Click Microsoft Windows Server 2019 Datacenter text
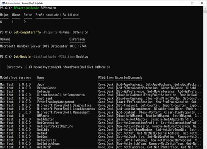The height and width of the screenshot is (149, 207). (34, 46)
